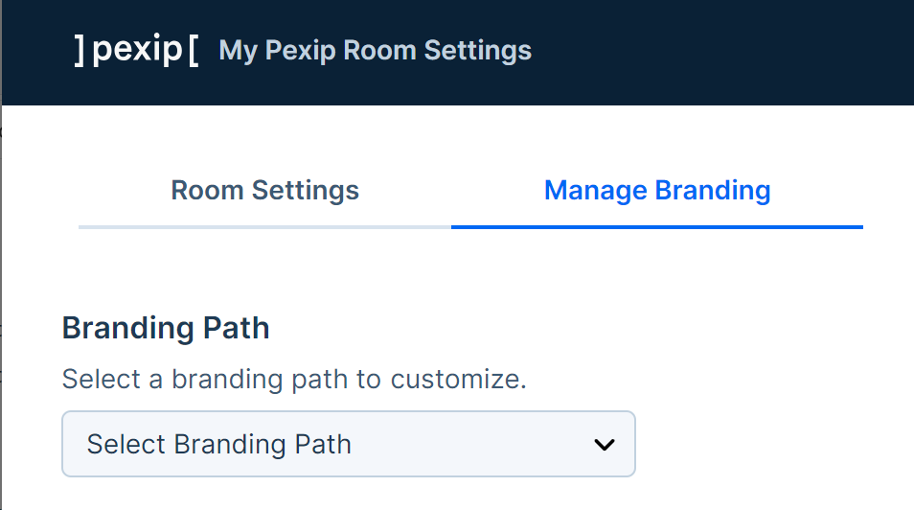This screenshot has width=914, height=510.
Task: Click the blue underline below Manage Branding
Action: [657, 226]
